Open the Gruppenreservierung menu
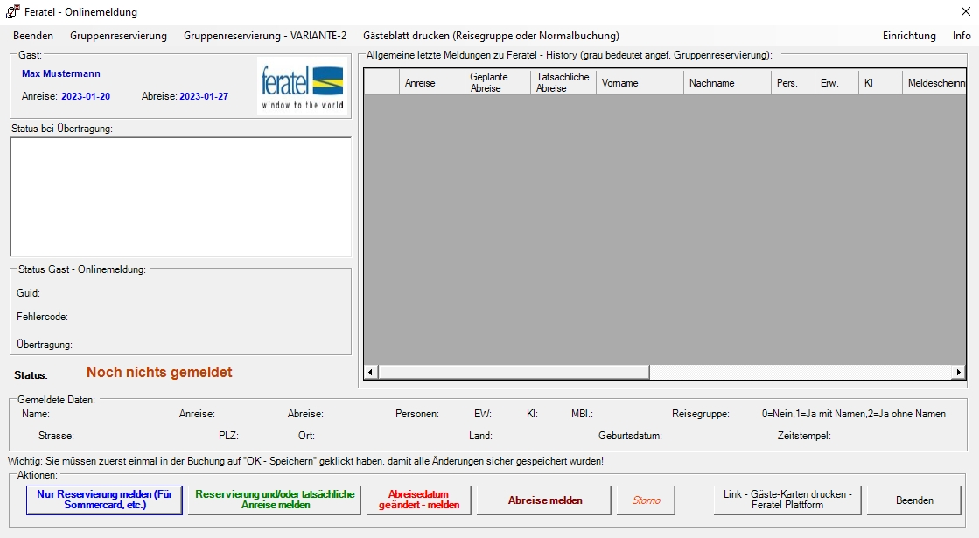Image resolution: width=979 pixels, height=538 pixels. coord(119,36)
